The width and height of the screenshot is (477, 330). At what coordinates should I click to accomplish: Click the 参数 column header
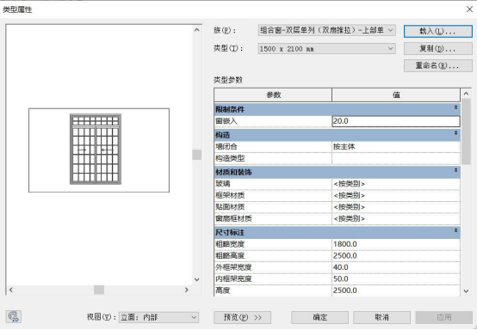click(273, 95)
